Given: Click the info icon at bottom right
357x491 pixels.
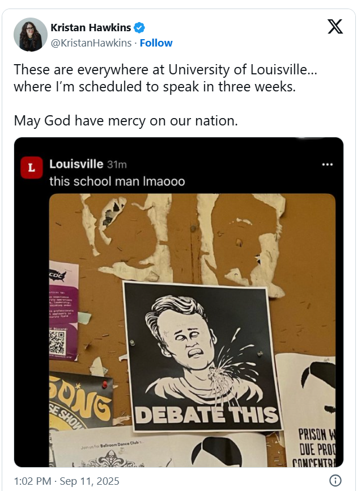Looking at the screenshot, I should pyautogui.click(x=335, y=480).
